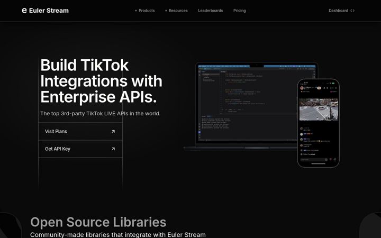Image resolution: width=381 pixels, height=238 pixels.
Task: Click the 'top 3rd-party TikTok LIVE APIs' subtitle
Action: [101, 113]
